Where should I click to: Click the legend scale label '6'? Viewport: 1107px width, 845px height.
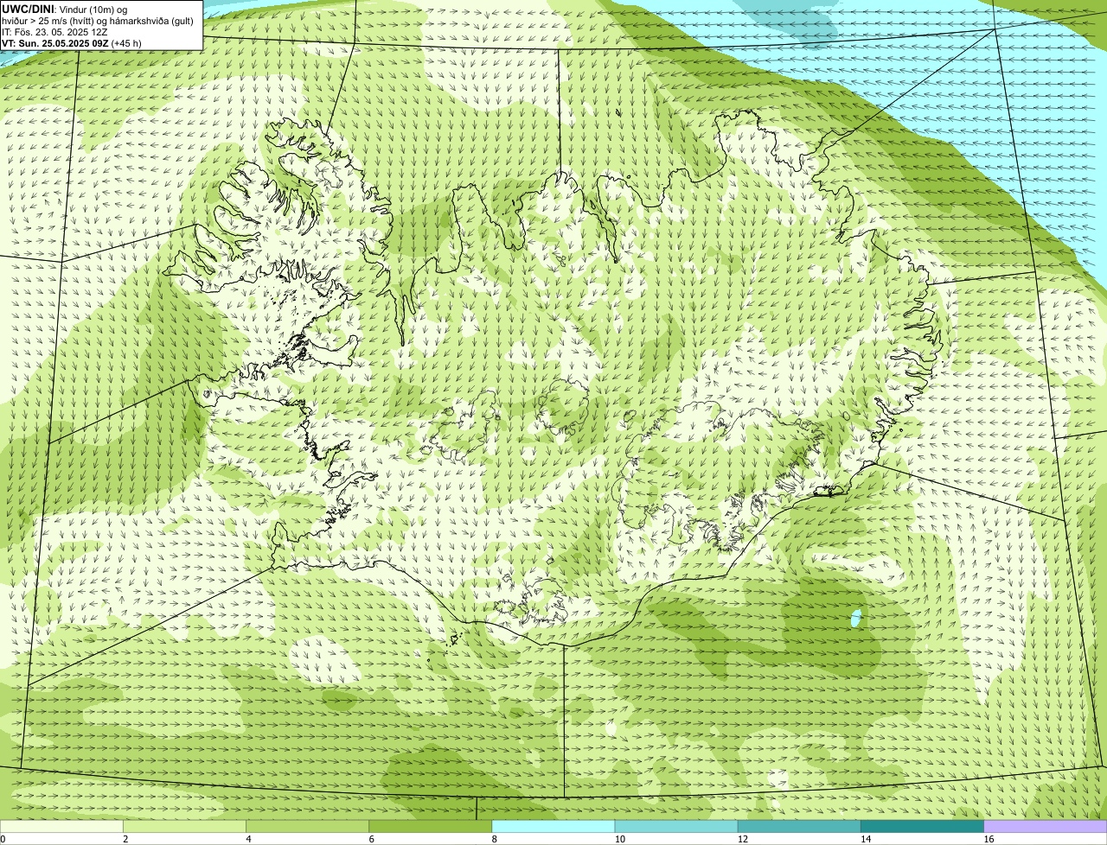371,839
